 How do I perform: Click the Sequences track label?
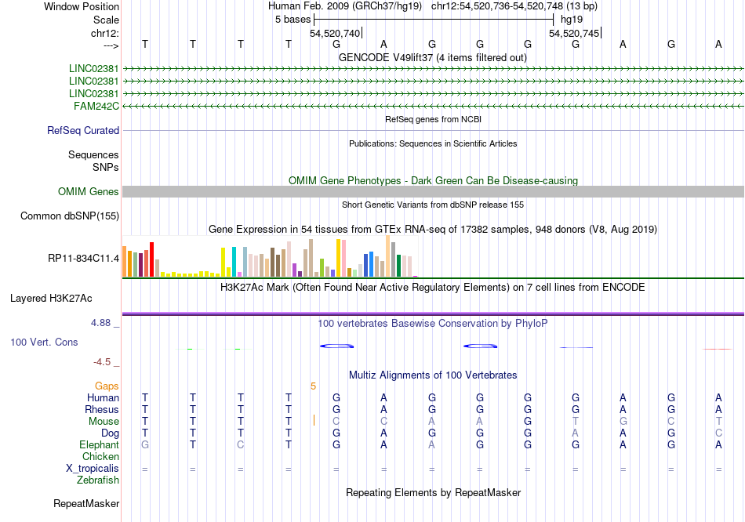pyautogui.click(x=93, y=155)
